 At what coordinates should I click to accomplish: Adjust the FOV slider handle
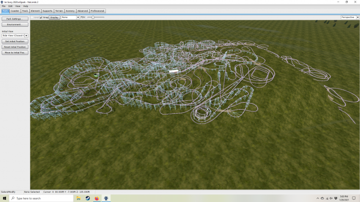point(93,17)
